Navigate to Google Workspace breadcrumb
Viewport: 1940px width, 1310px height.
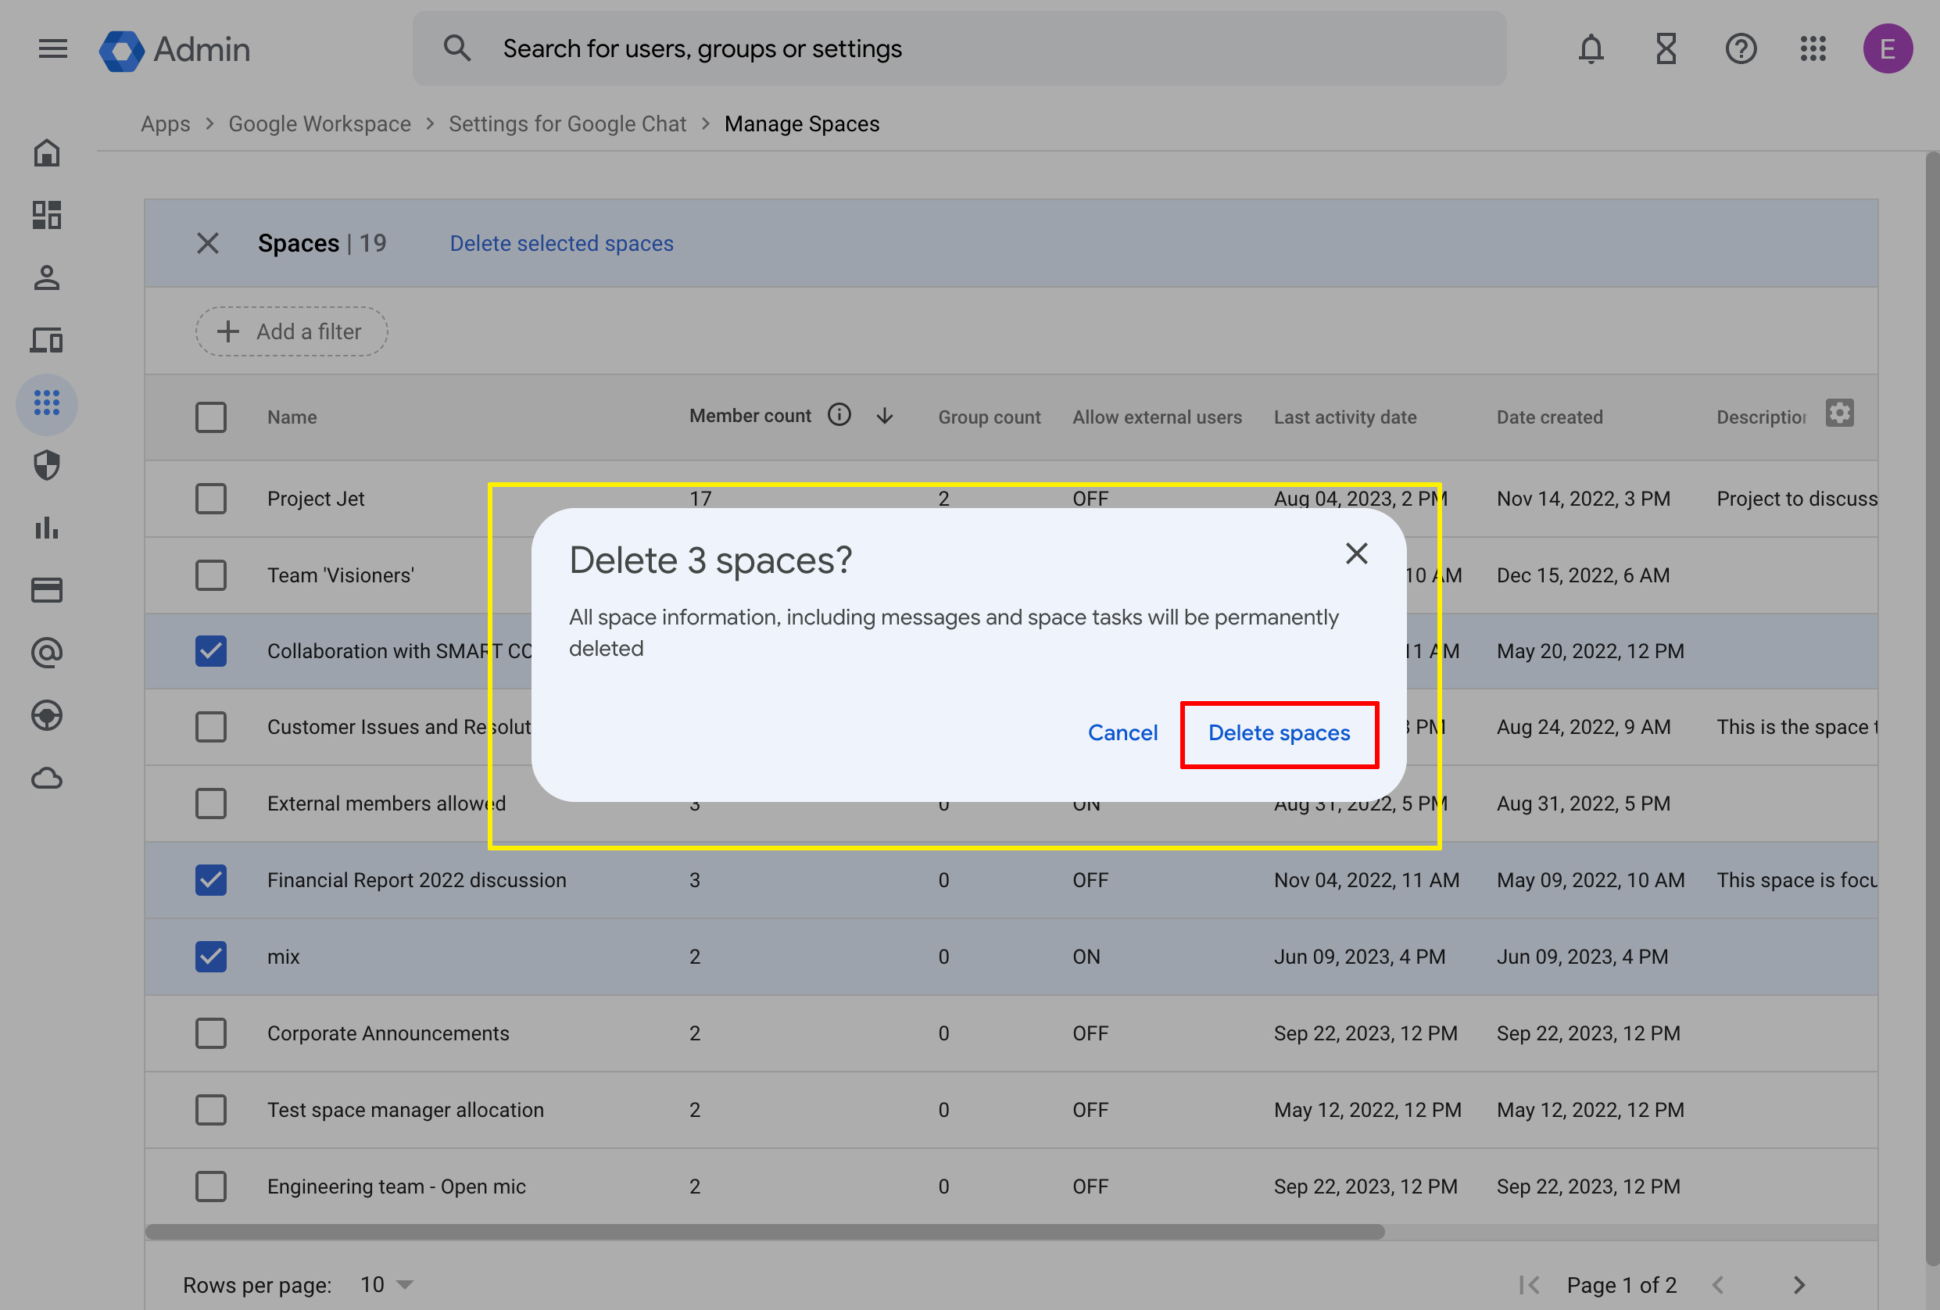click(319, 124)
